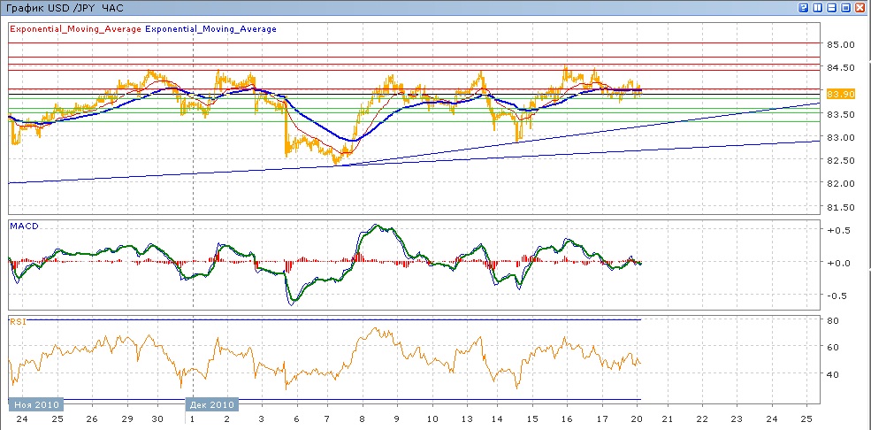This screenshot has width=871, height=430.
Task: Click the RSI indicator panel label
Action: coord(17,321)
